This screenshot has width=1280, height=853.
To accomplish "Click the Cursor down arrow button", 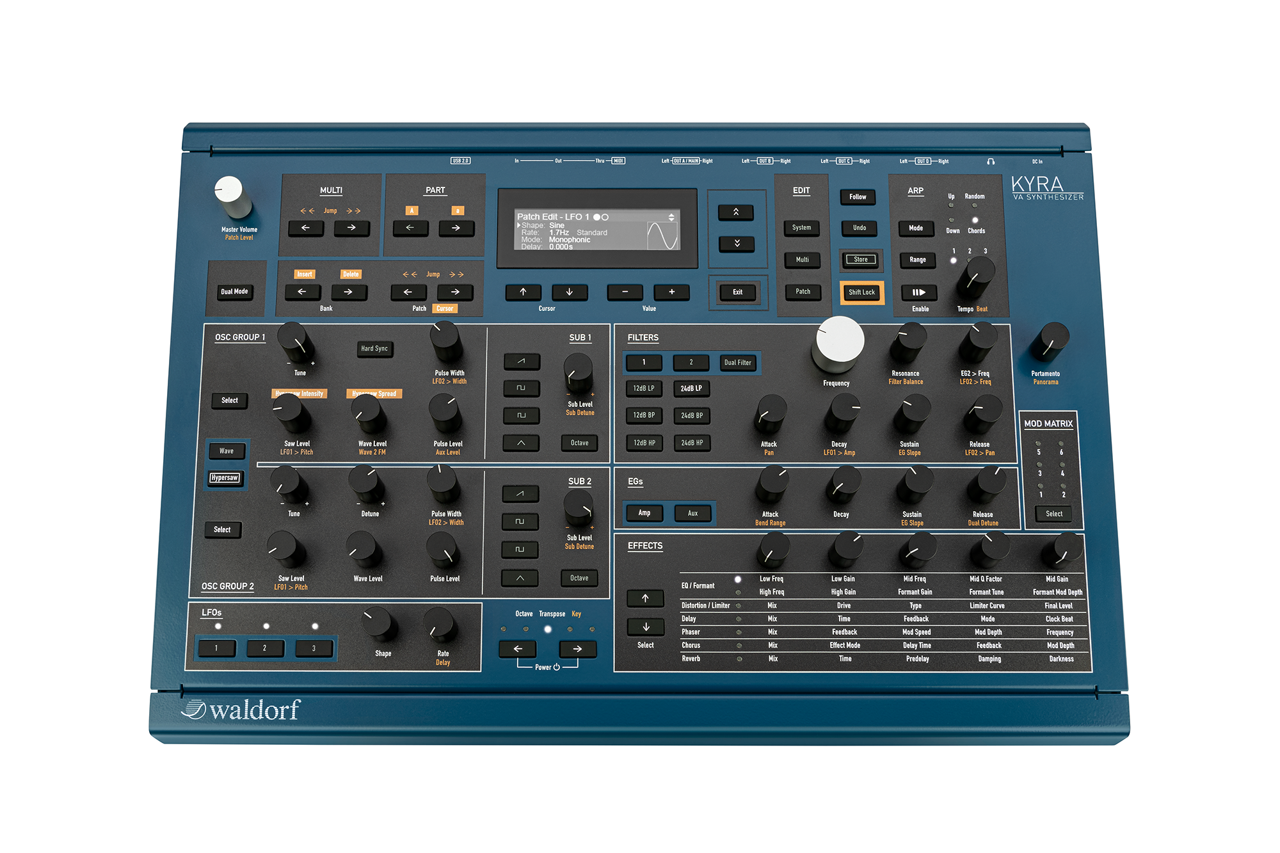I will [569, 292].
